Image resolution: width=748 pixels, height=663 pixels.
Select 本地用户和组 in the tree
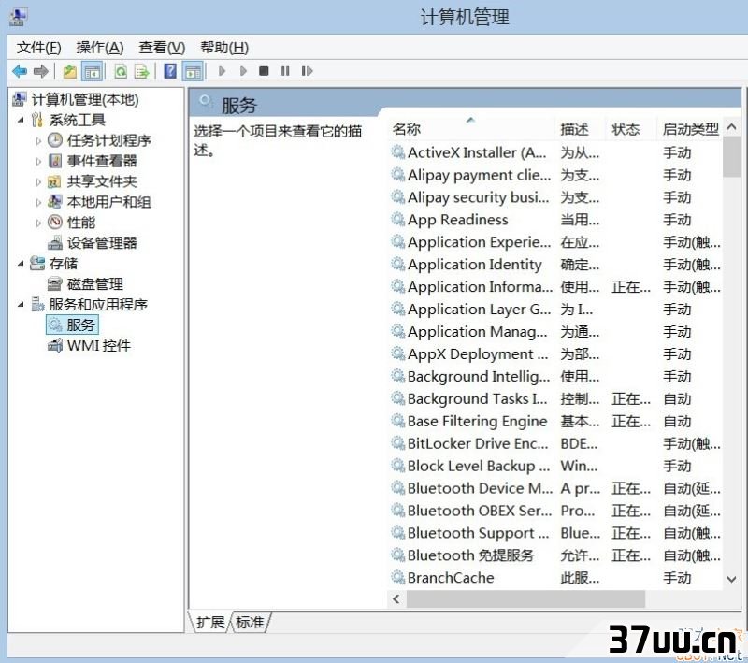coord(108,202)
